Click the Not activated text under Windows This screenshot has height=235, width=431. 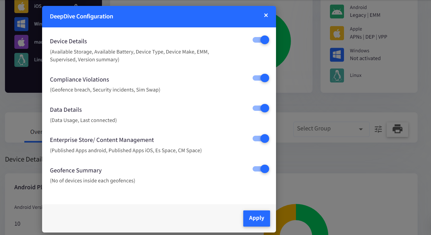pyautogui.click(x=365, y=59)
